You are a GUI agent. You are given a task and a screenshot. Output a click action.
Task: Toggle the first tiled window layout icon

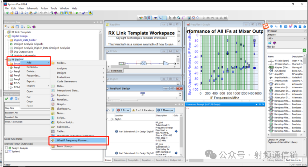coord(62,13)
